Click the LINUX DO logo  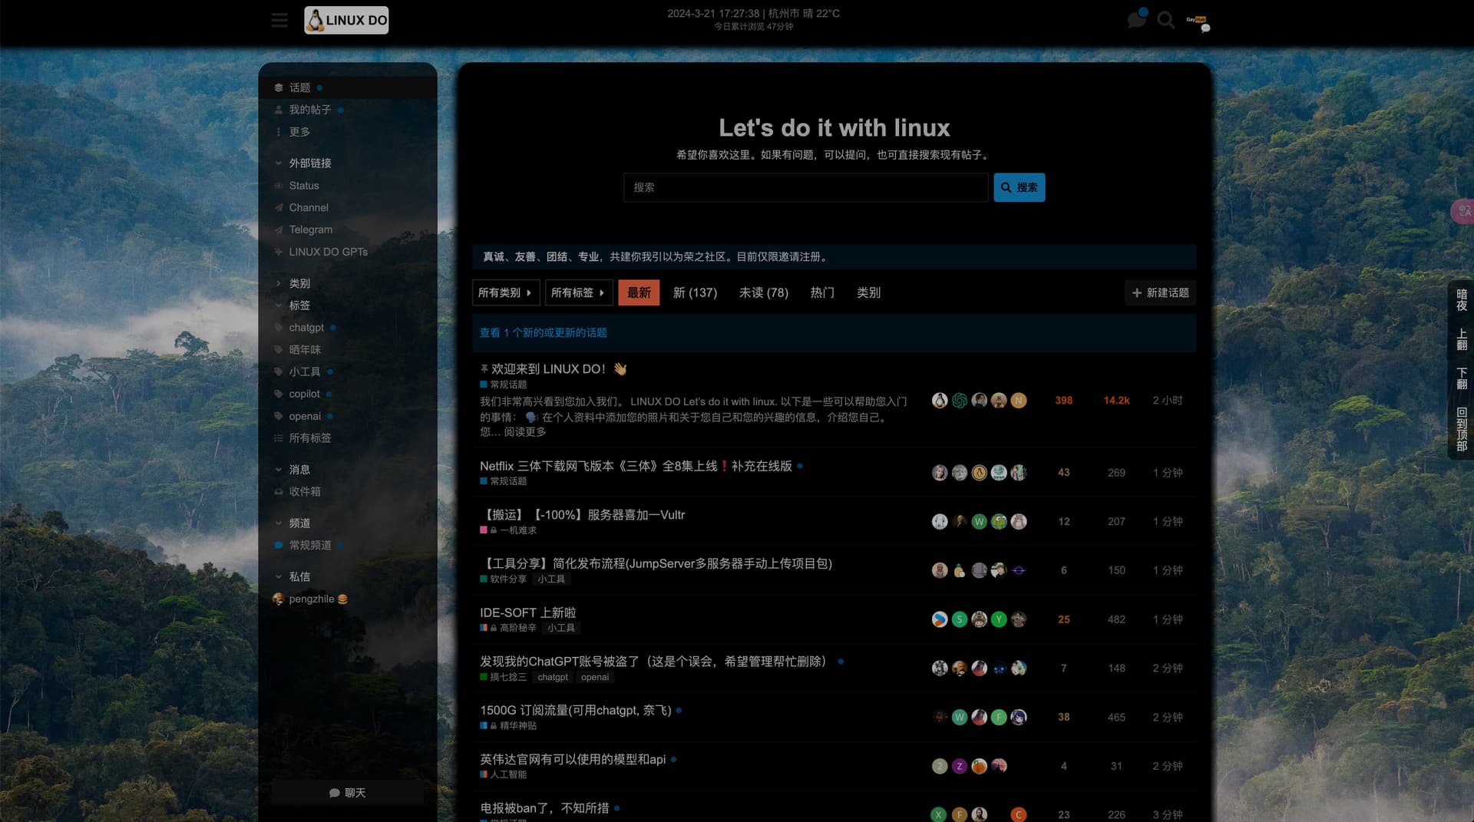pyautogui.click(x=346, y=20)
